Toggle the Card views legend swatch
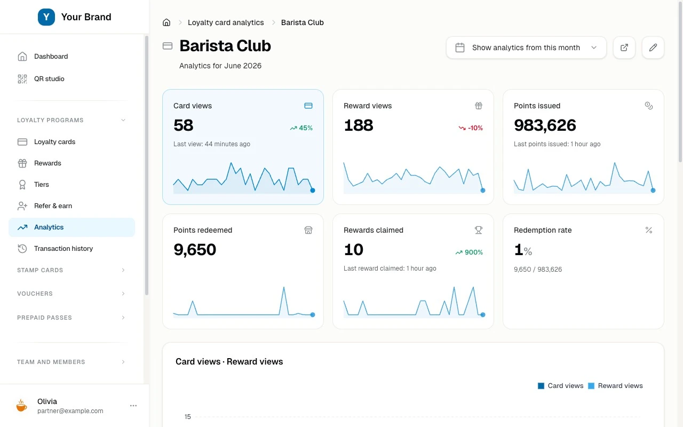This screenshot has width=683, height=427. 541,386
